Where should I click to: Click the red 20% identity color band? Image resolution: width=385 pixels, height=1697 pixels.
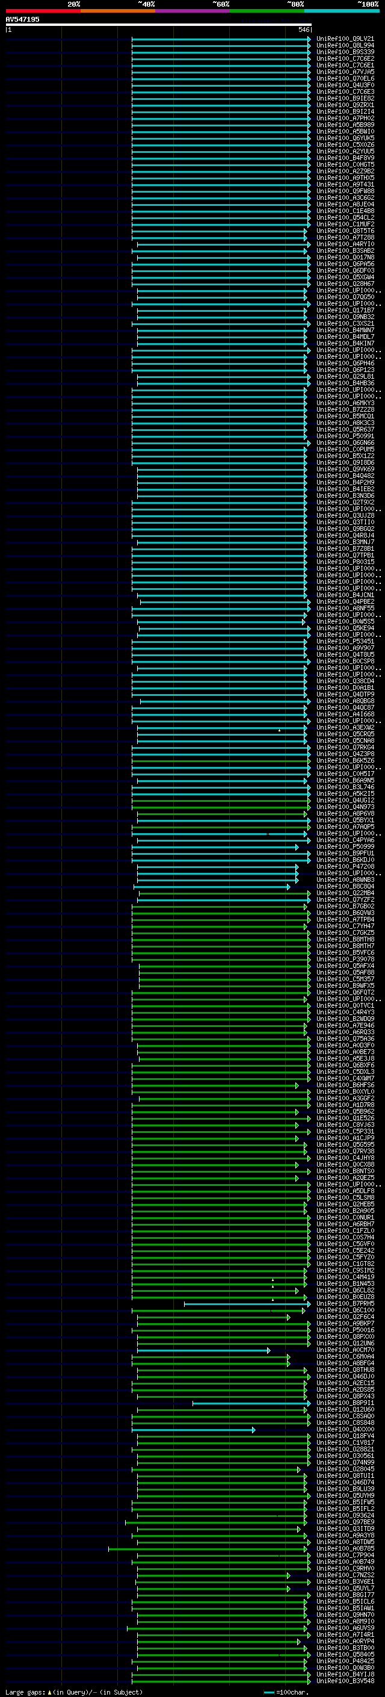(43, 11)
